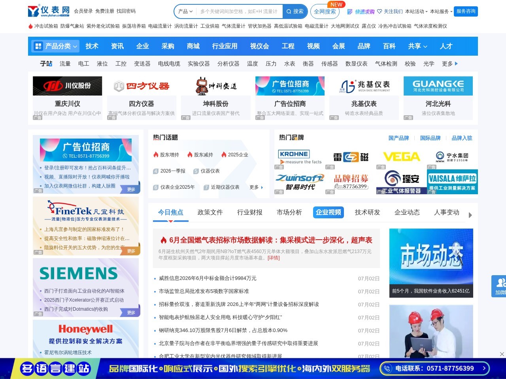Click the 更多 arrow in sub-site row

pos(450,64)
